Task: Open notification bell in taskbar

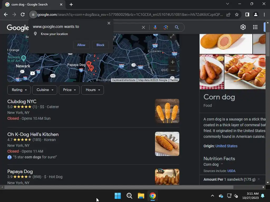Action: pyautogui.click(x=263, y=196)
